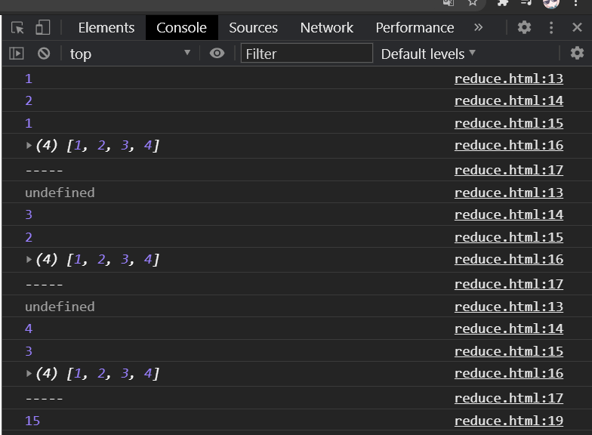Open the browser media control icon
The width and height of the screenshot is (592, 435).
tap(526, 3)
